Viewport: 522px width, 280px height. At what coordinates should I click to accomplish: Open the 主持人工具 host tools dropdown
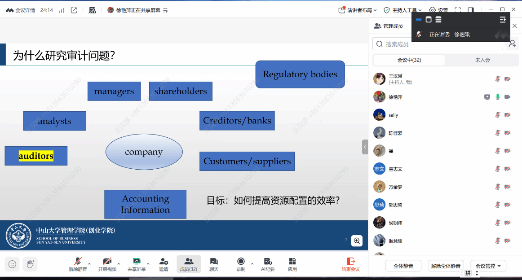tap(403, 10)
